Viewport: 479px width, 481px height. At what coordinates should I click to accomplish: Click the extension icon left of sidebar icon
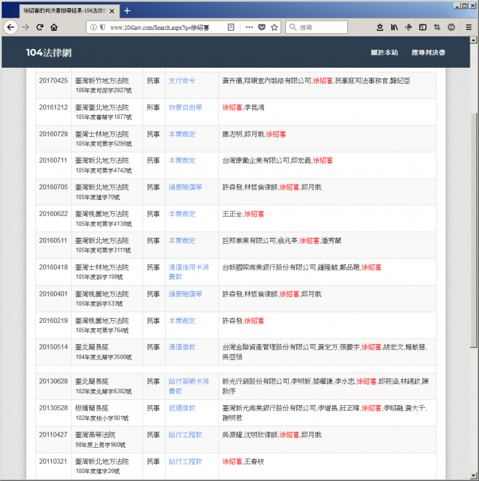408,27
